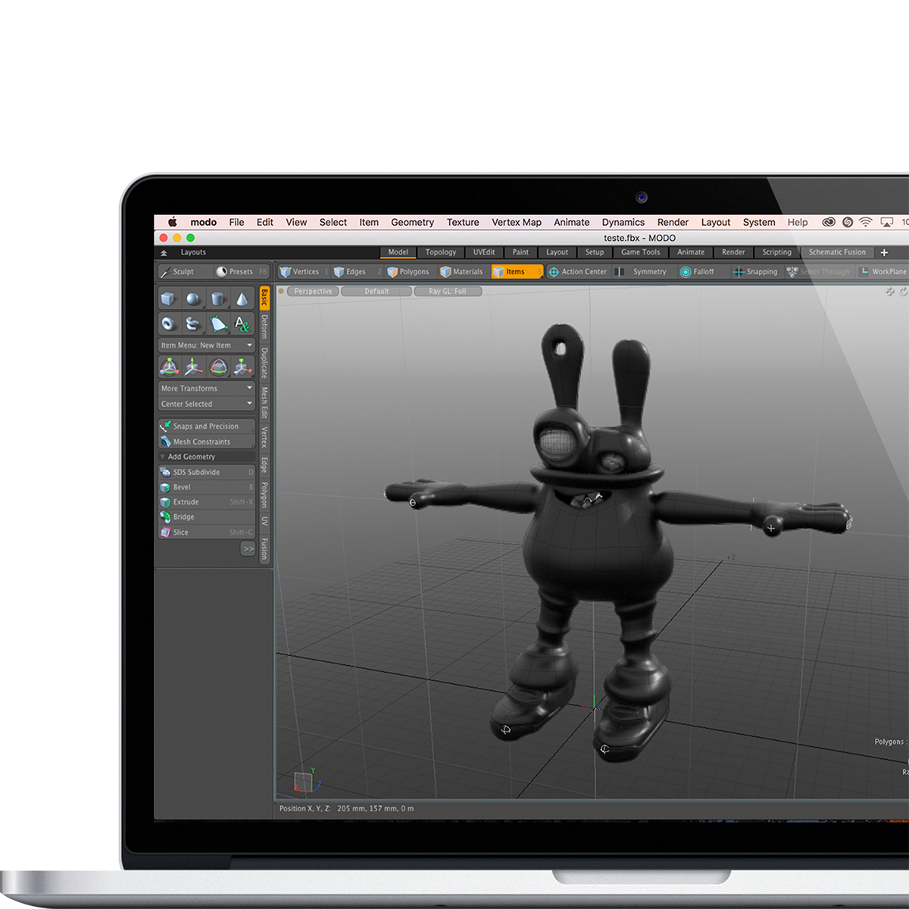Toggle Select Through mode
The image size is (909, 909).
[819, 271]
